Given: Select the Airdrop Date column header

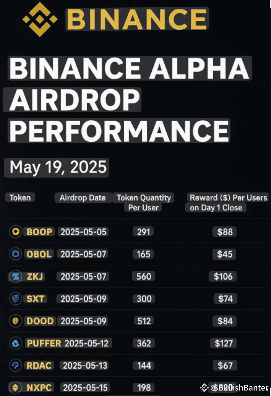Looking at the screenshot, I should point(83,198).
